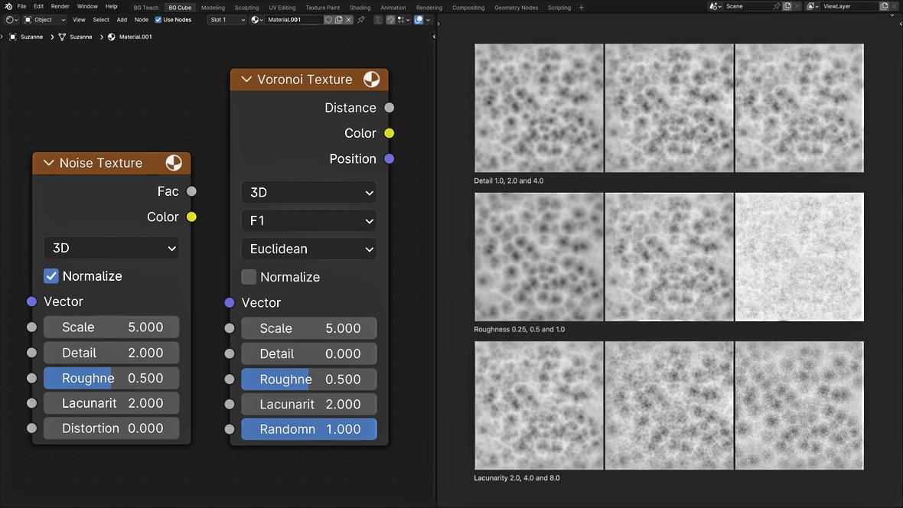Add a new workspace with plus icon
This screenshot has width=903, height=508.
(x=582, y=8)
